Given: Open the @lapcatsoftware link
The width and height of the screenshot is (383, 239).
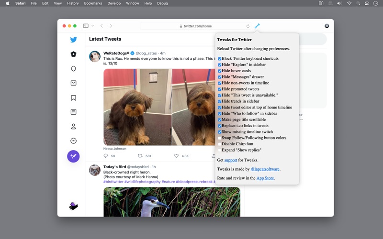Looking at the screenshot, I should click(265, 169).
